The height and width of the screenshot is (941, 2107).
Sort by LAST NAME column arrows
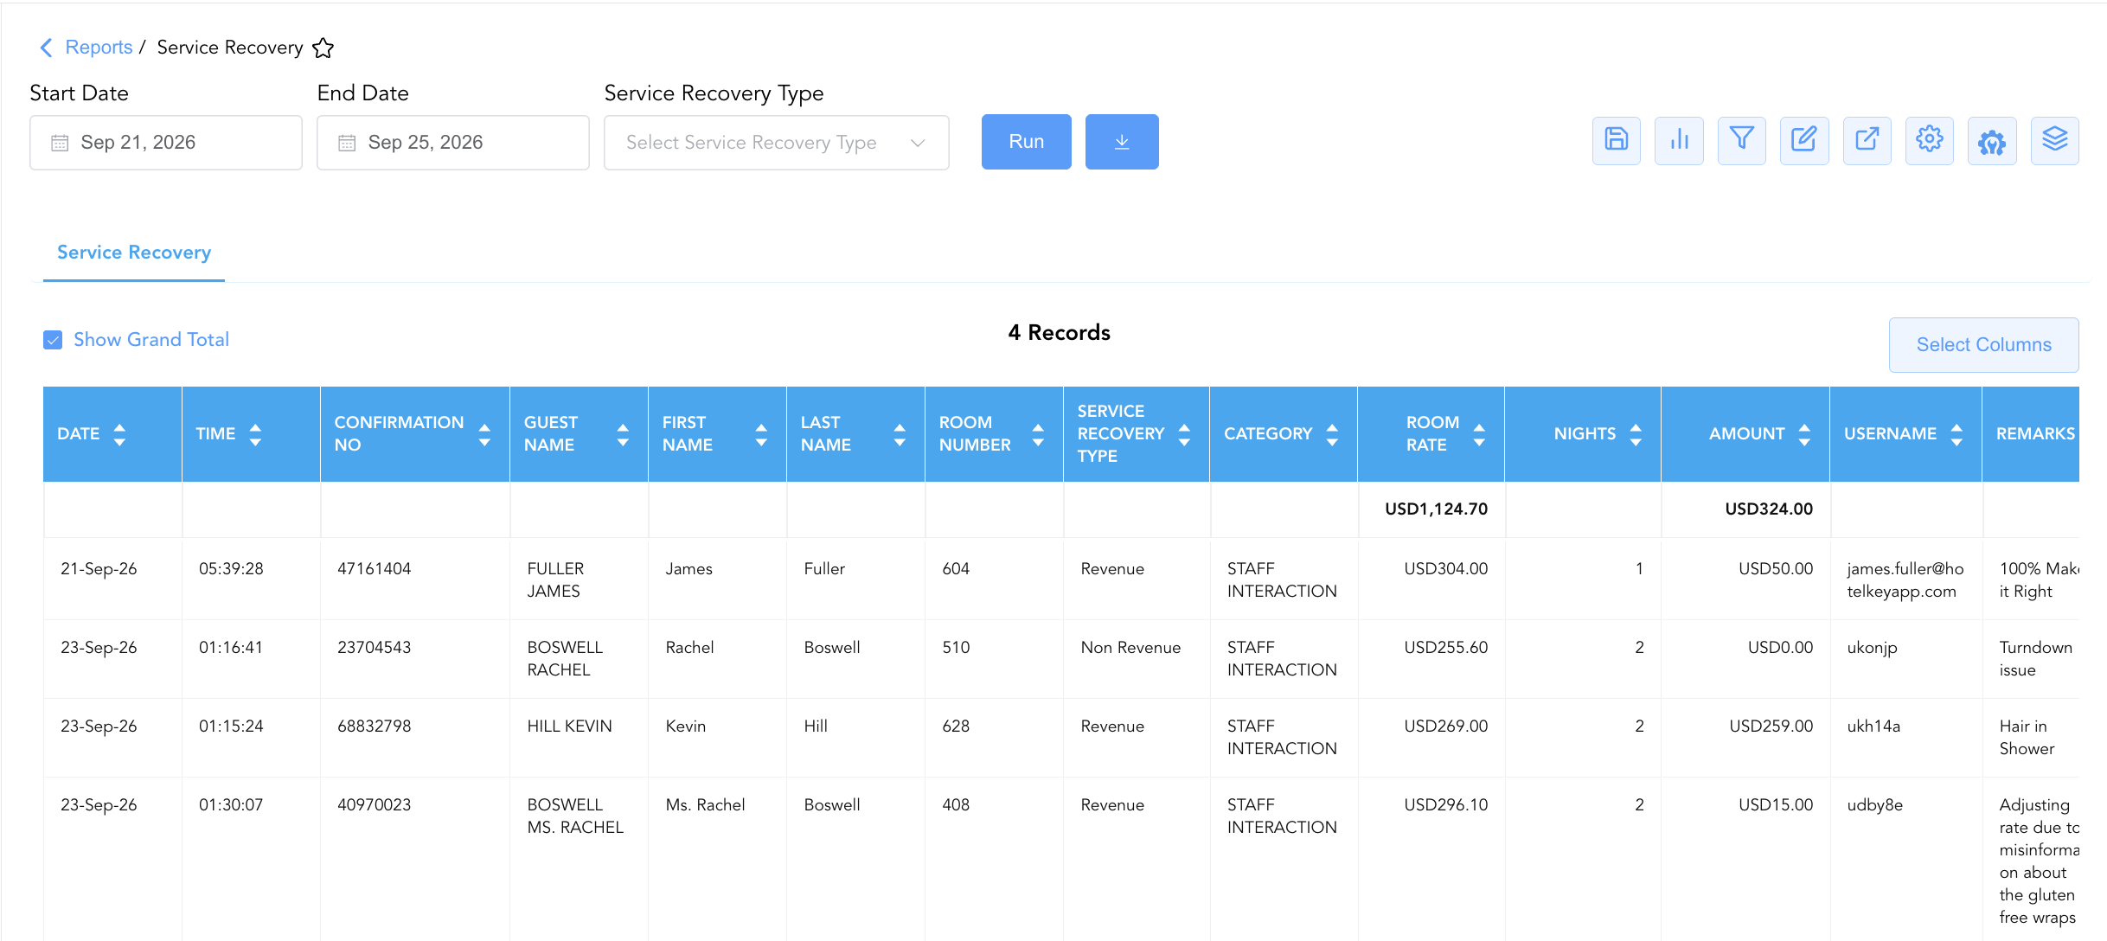pyautogui.click(x=900, y=434)
